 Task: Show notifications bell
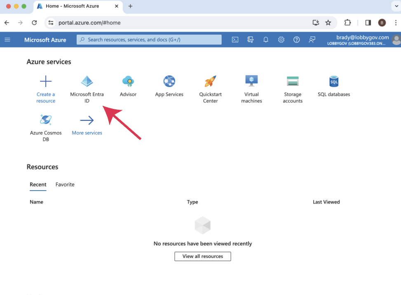266,40
